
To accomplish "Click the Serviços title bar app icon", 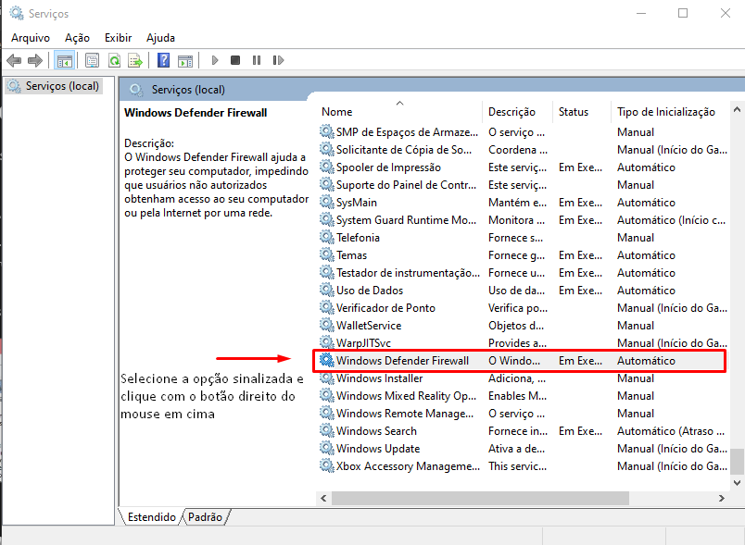I will pyautogui.click(x=17, y=13).
